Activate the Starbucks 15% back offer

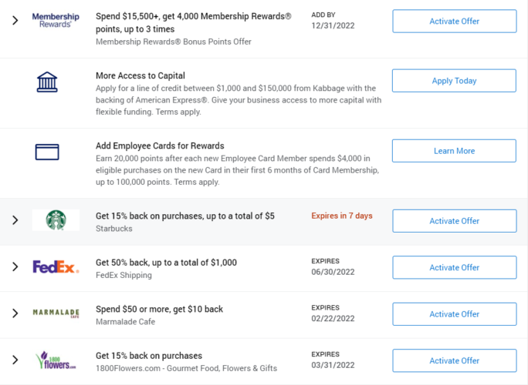pos(454,221)
